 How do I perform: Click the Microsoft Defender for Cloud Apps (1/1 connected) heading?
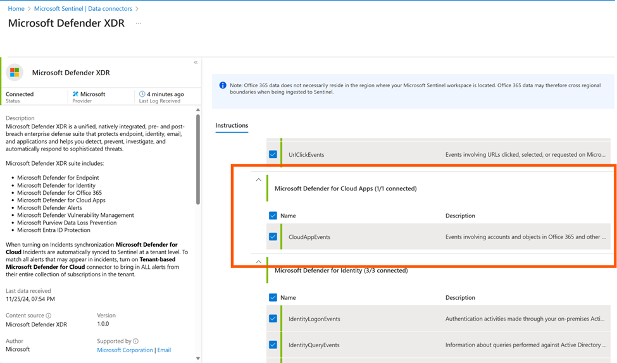[346, 188]
